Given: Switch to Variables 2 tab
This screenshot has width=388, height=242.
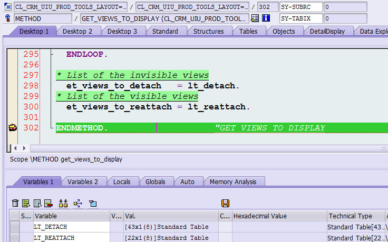Looking at the screenshot, I should point(83,181).
